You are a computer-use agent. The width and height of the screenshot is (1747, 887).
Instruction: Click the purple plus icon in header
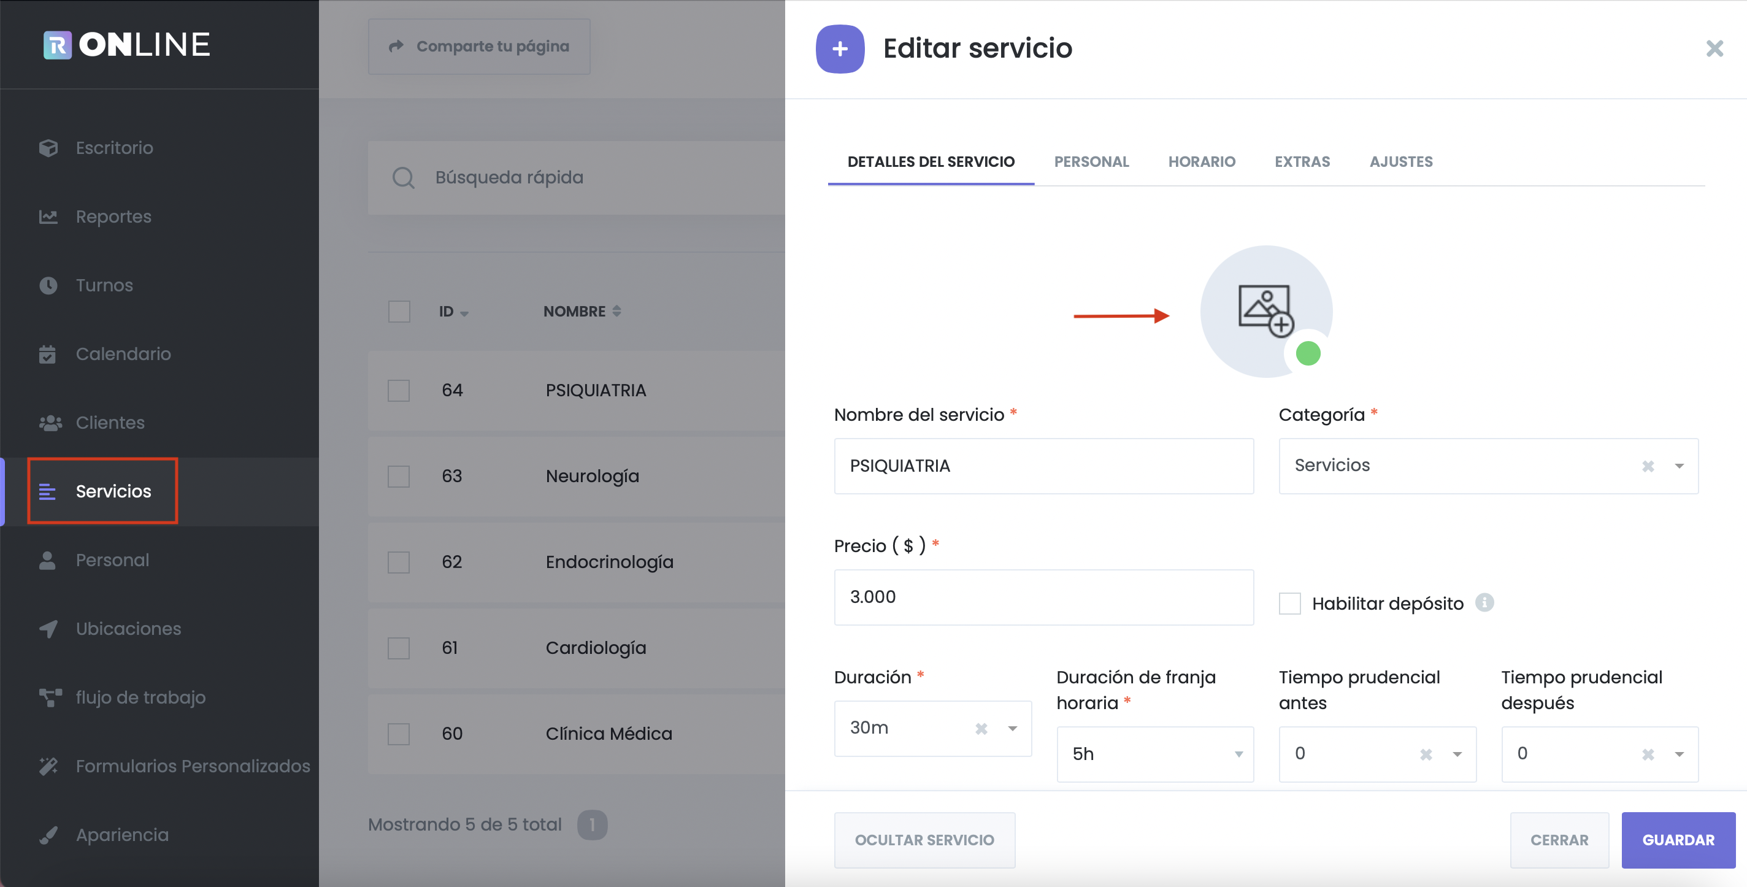point(840,49)
